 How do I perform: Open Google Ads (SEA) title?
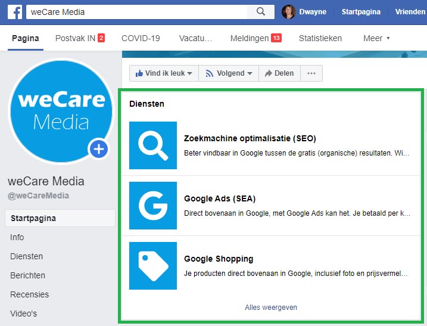[220, 198]
